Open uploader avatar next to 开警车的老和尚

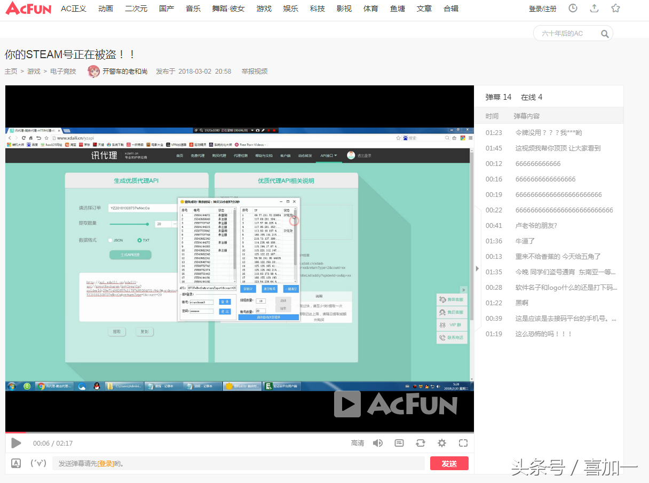click(x=93, y=71)
